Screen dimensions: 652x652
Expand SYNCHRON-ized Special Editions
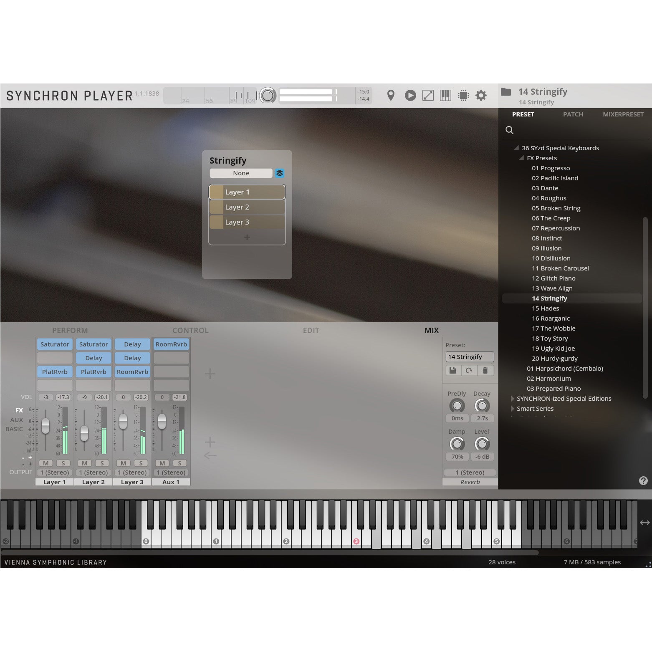(512, 399)
